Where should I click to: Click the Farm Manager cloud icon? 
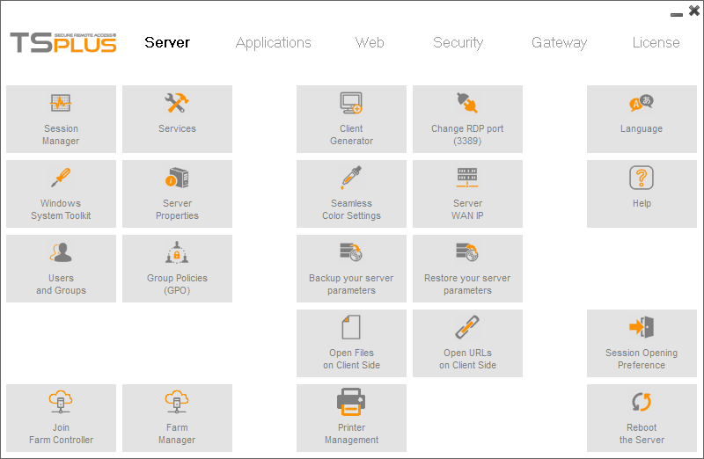coord(177,402)
